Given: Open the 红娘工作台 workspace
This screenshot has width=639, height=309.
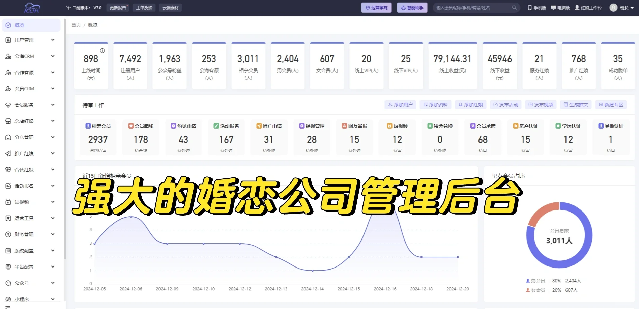Looking at the screenshot, I should coord(588,7).
